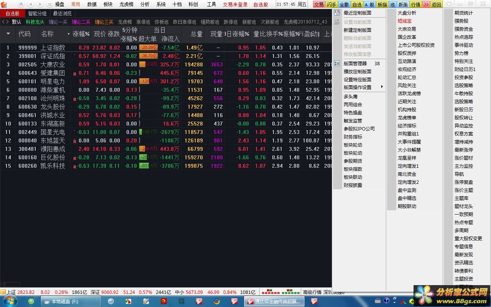Image resolution: width=491 pixels, height=307 pixels.
Task: Open the 常用 menu
Action: click(76, 4)
